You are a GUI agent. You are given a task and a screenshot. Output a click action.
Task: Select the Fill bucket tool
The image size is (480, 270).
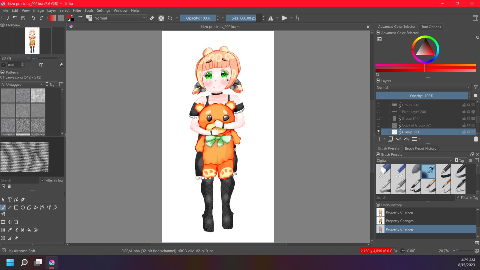tap(29, 230)
